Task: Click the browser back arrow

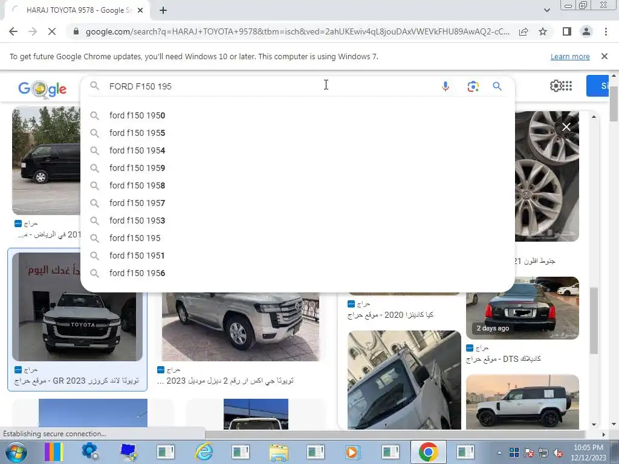Action: click(13, 31)
